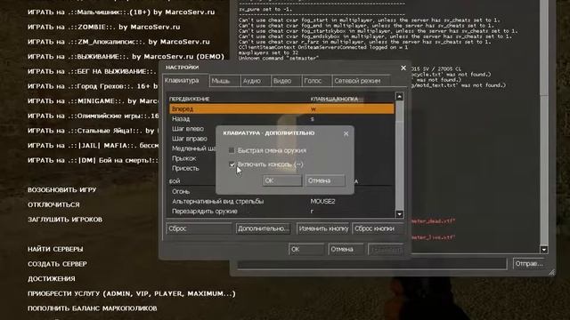Viewport: 570px width, 320px height.
Task: Select the 'Вперед' key binding row
Action: point(281,108)
